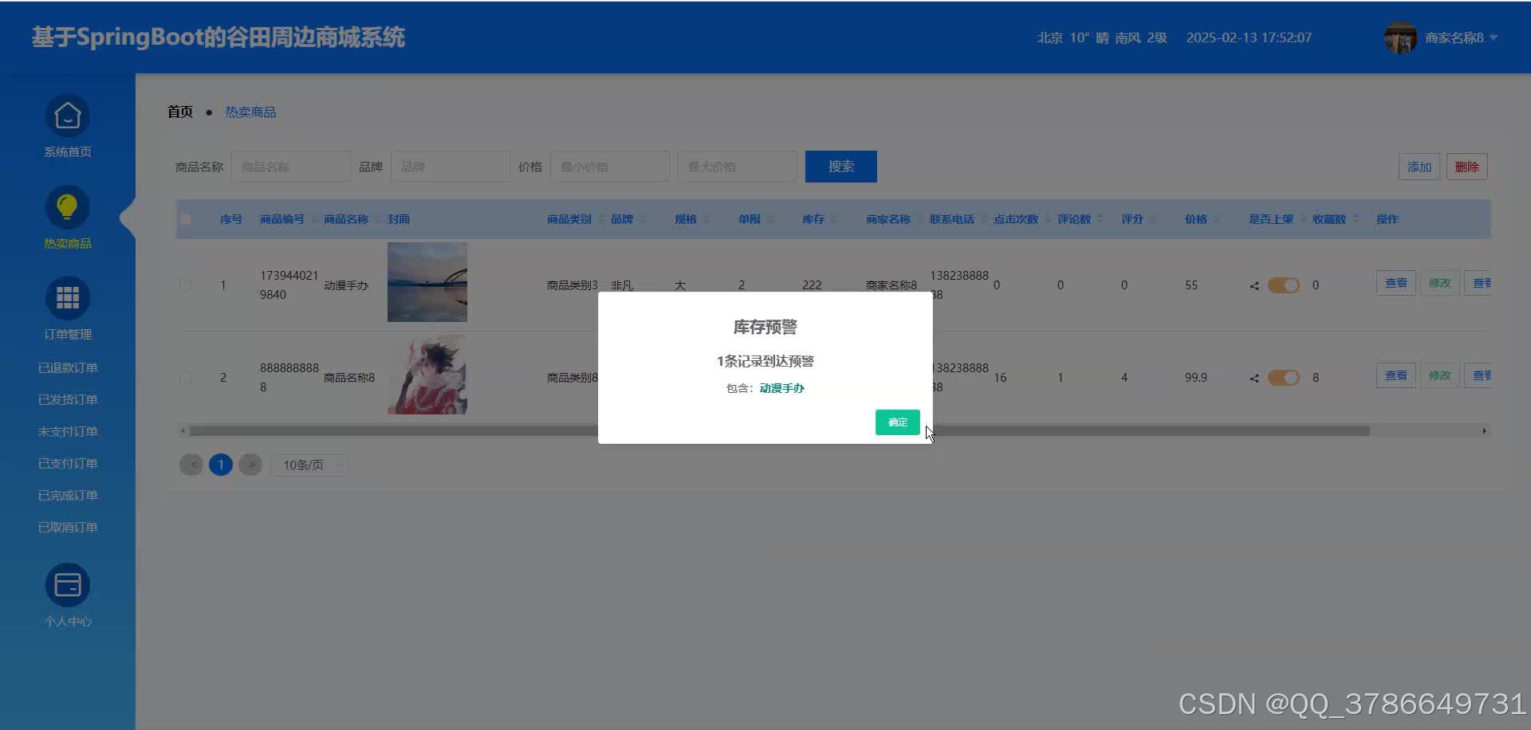This screenshot has width=1531, height=730.
Task: Select the 系统首页 home icon in sidebar
Action: coord(67,114)
